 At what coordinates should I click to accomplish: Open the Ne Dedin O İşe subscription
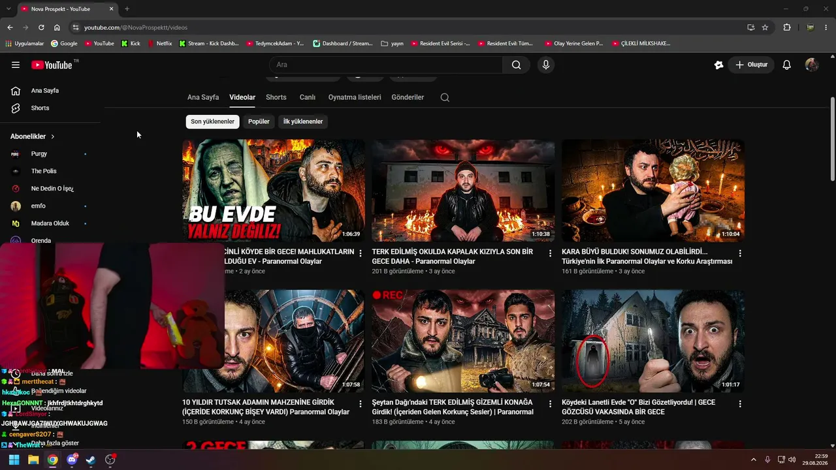51,189
